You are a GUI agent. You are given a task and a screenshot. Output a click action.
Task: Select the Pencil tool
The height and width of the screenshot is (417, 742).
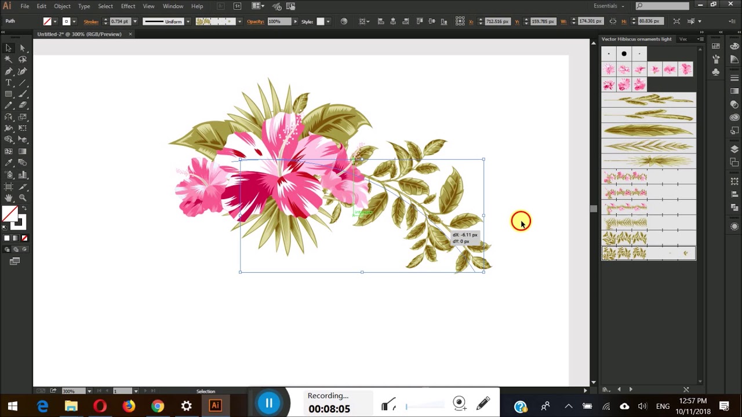tap(9, 105)
